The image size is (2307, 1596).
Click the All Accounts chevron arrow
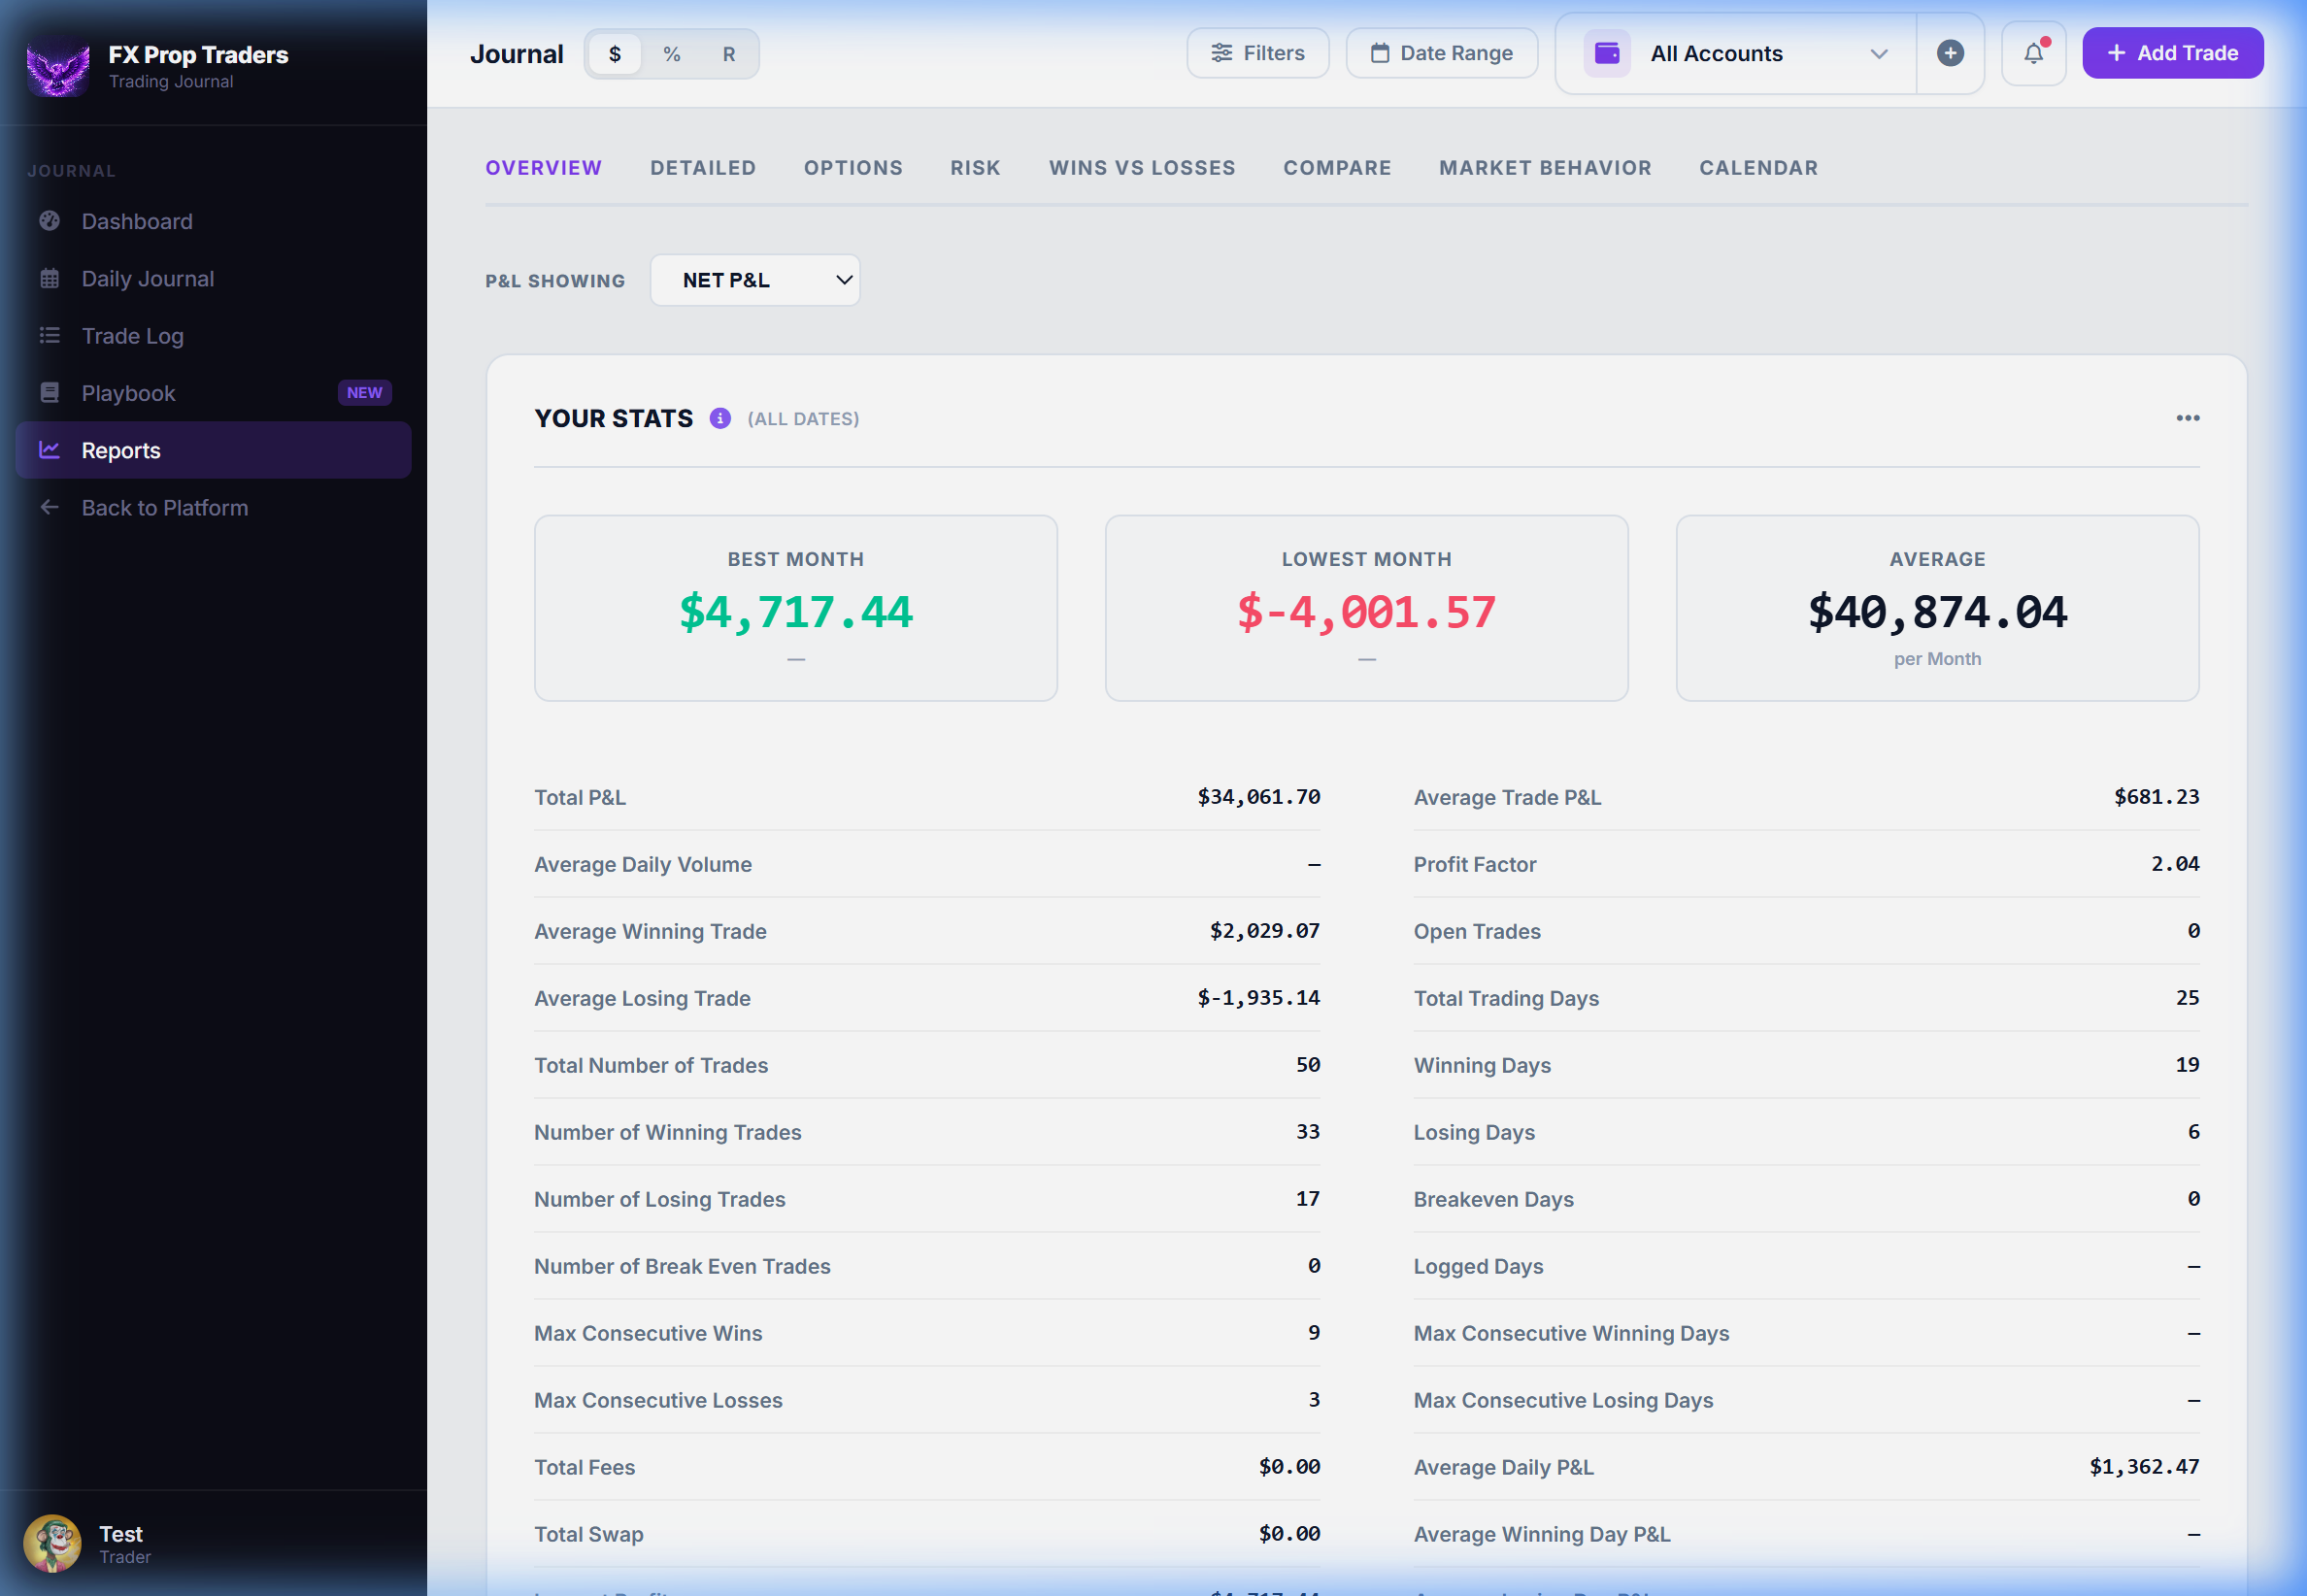click(x=1878, y=54)
